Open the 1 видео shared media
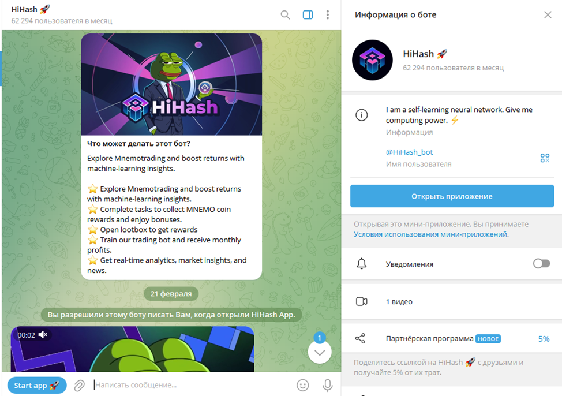This screenshot has height=396, width=562. pos(452,302)
